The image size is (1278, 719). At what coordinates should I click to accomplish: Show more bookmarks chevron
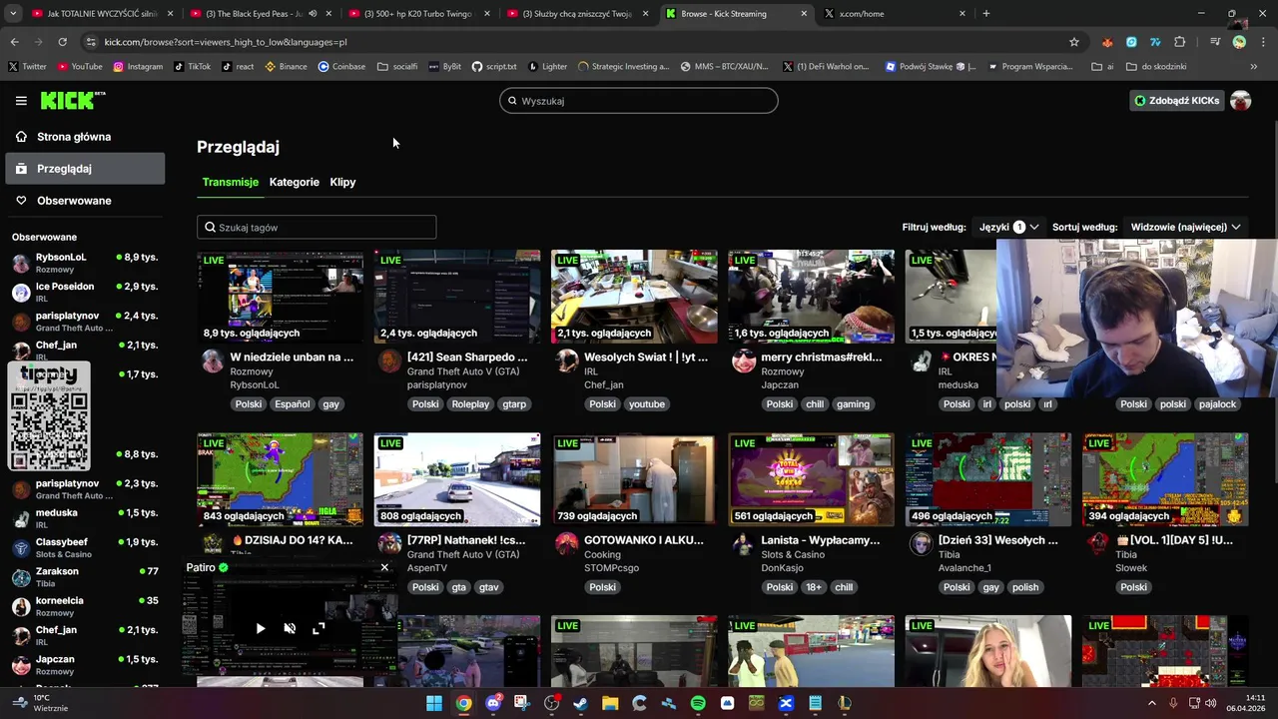tap(1253, 67)
